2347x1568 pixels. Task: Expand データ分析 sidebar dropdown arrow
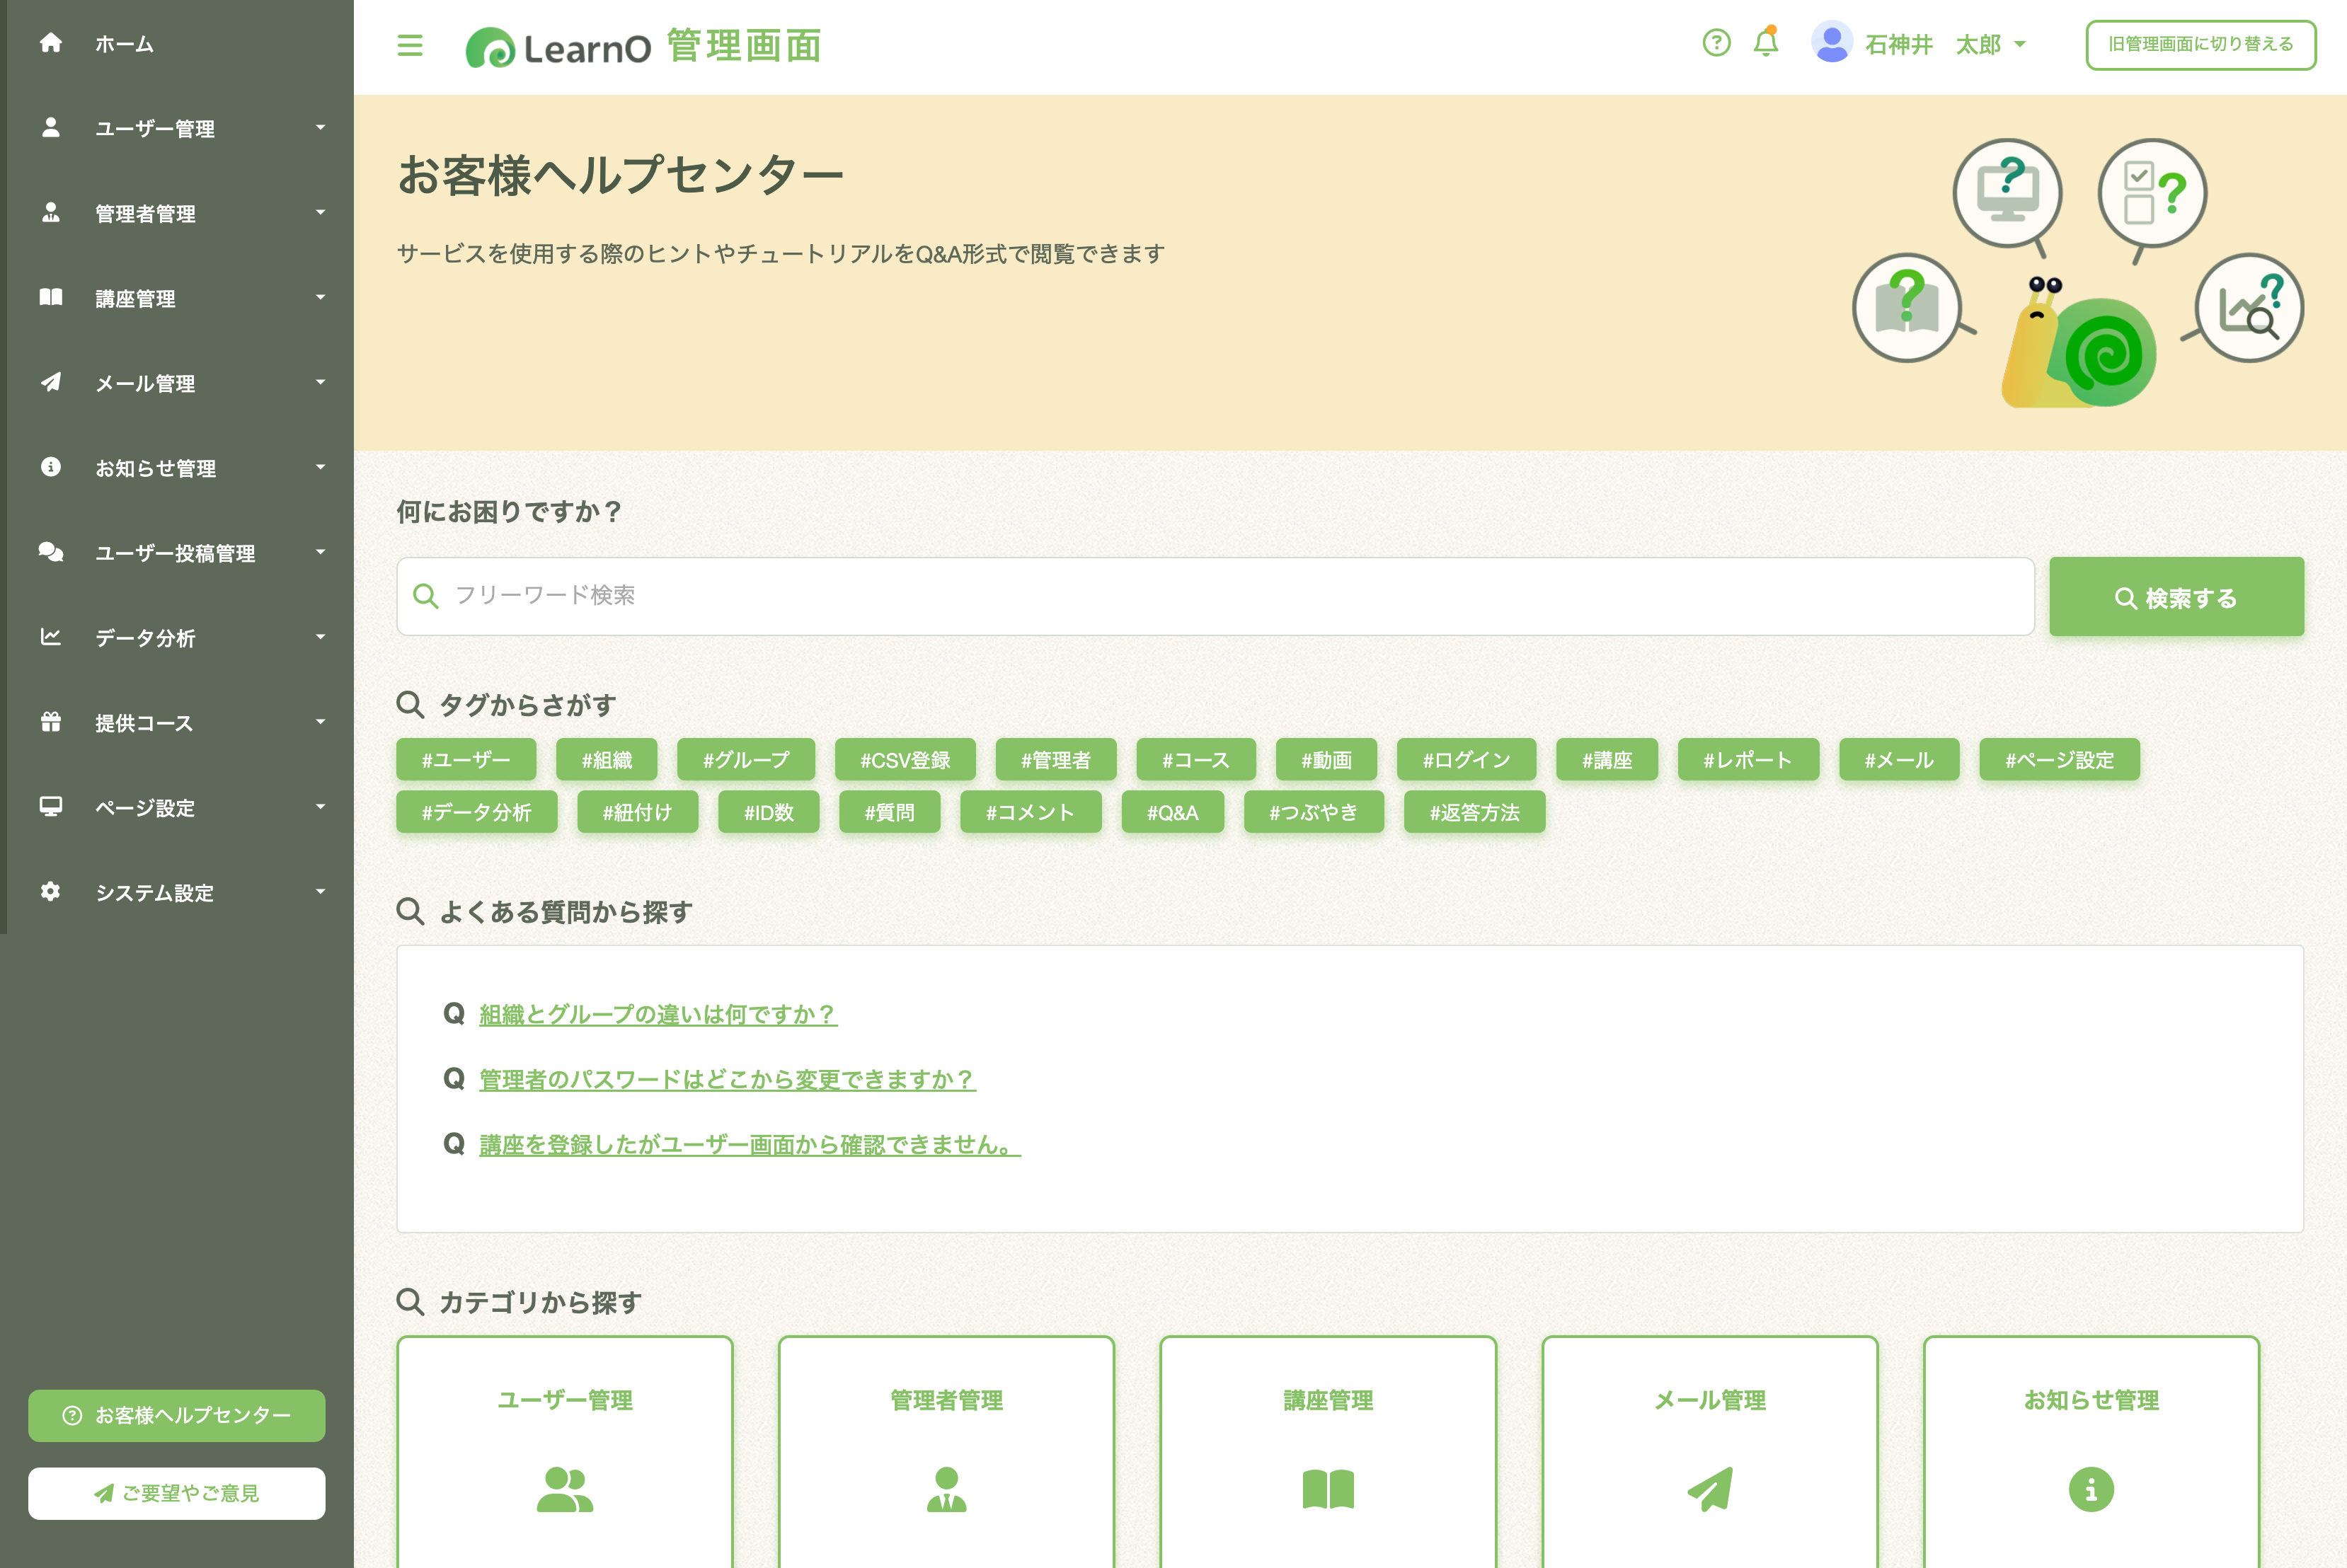click(320, 637)
